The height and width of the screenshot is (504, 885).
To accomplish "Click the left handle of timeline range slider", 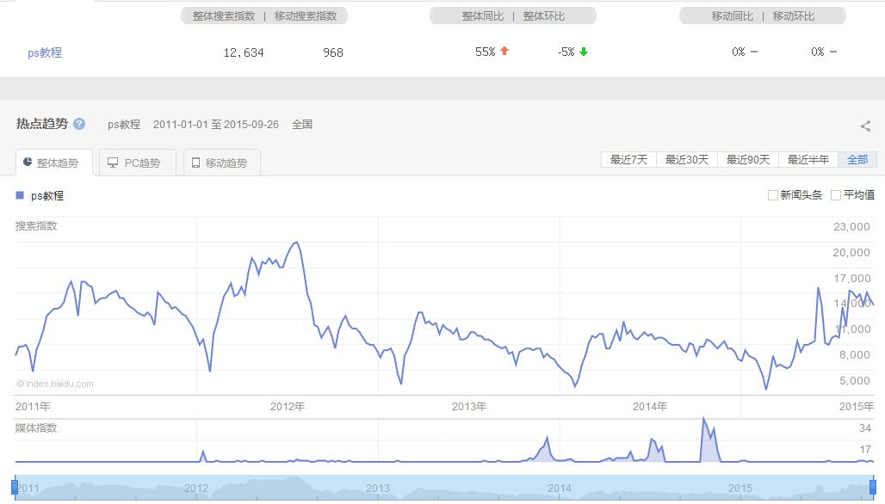I will point(15,486).
